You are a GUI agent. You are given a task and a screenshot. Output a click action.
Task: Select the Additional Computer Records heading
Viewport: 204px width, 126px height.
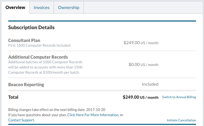[x=38, y=57]
